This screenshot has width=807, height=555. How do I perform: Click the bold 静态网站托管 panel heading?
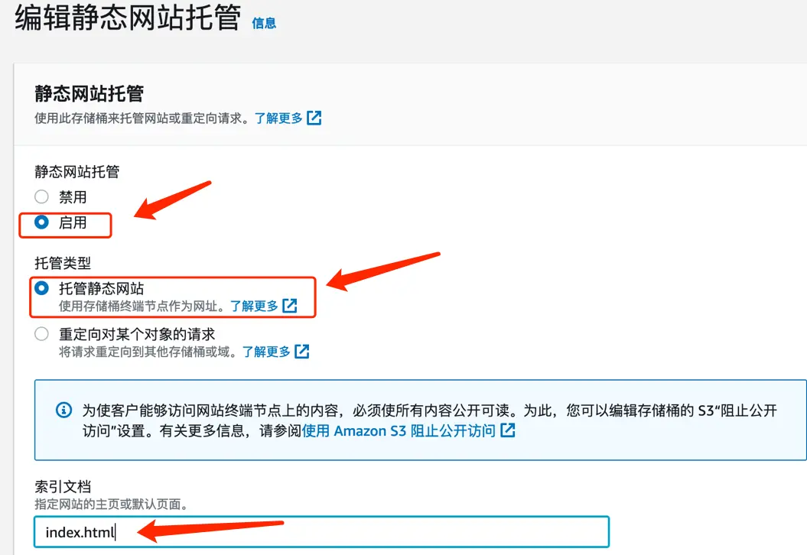[89, 93]
